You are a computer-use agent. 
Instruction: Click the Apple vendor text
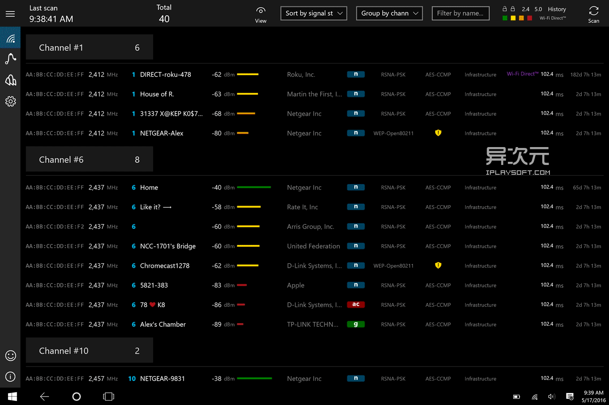(296, 285)
